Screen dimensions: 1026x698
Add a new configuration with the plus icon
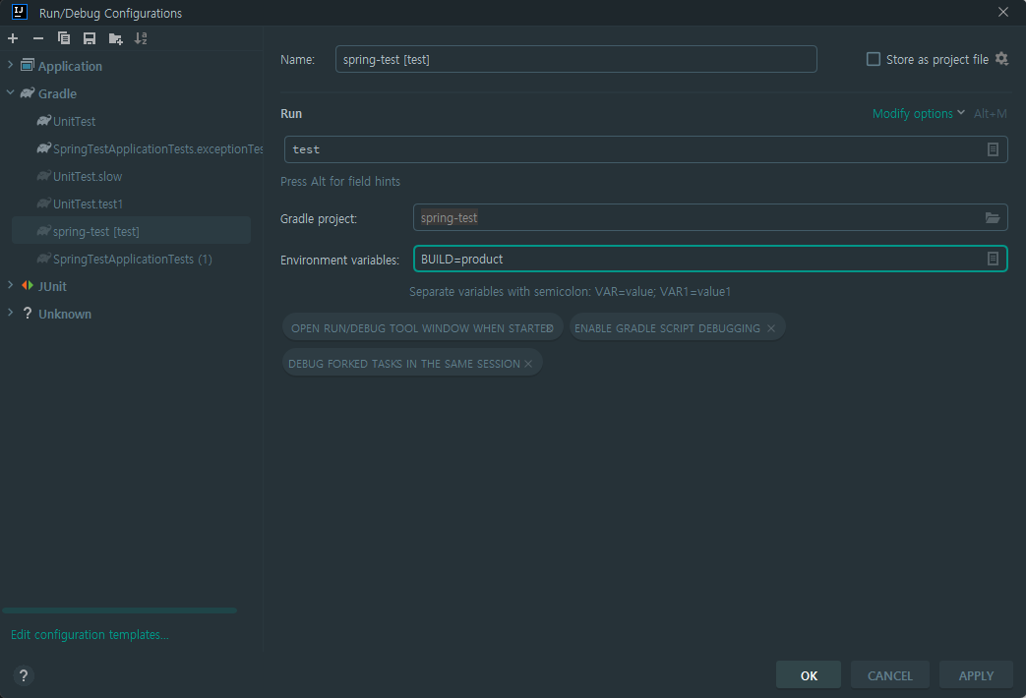(x=13, y=38)
